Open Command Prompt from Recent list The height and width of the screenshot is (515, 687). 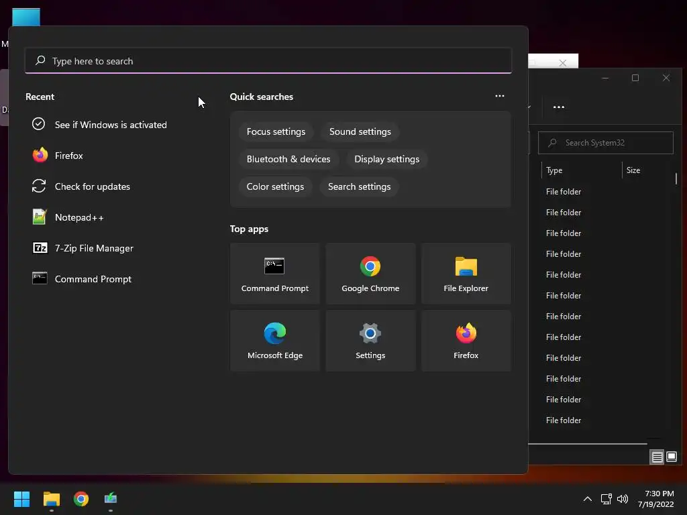93,279
